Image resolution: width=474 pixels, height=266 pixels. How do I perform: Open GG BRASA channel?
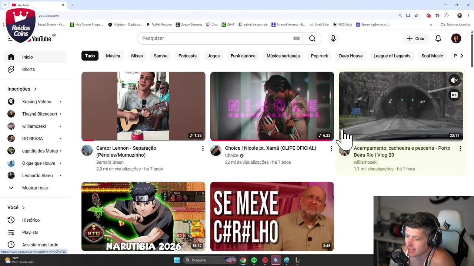click(x=35, y=139)
